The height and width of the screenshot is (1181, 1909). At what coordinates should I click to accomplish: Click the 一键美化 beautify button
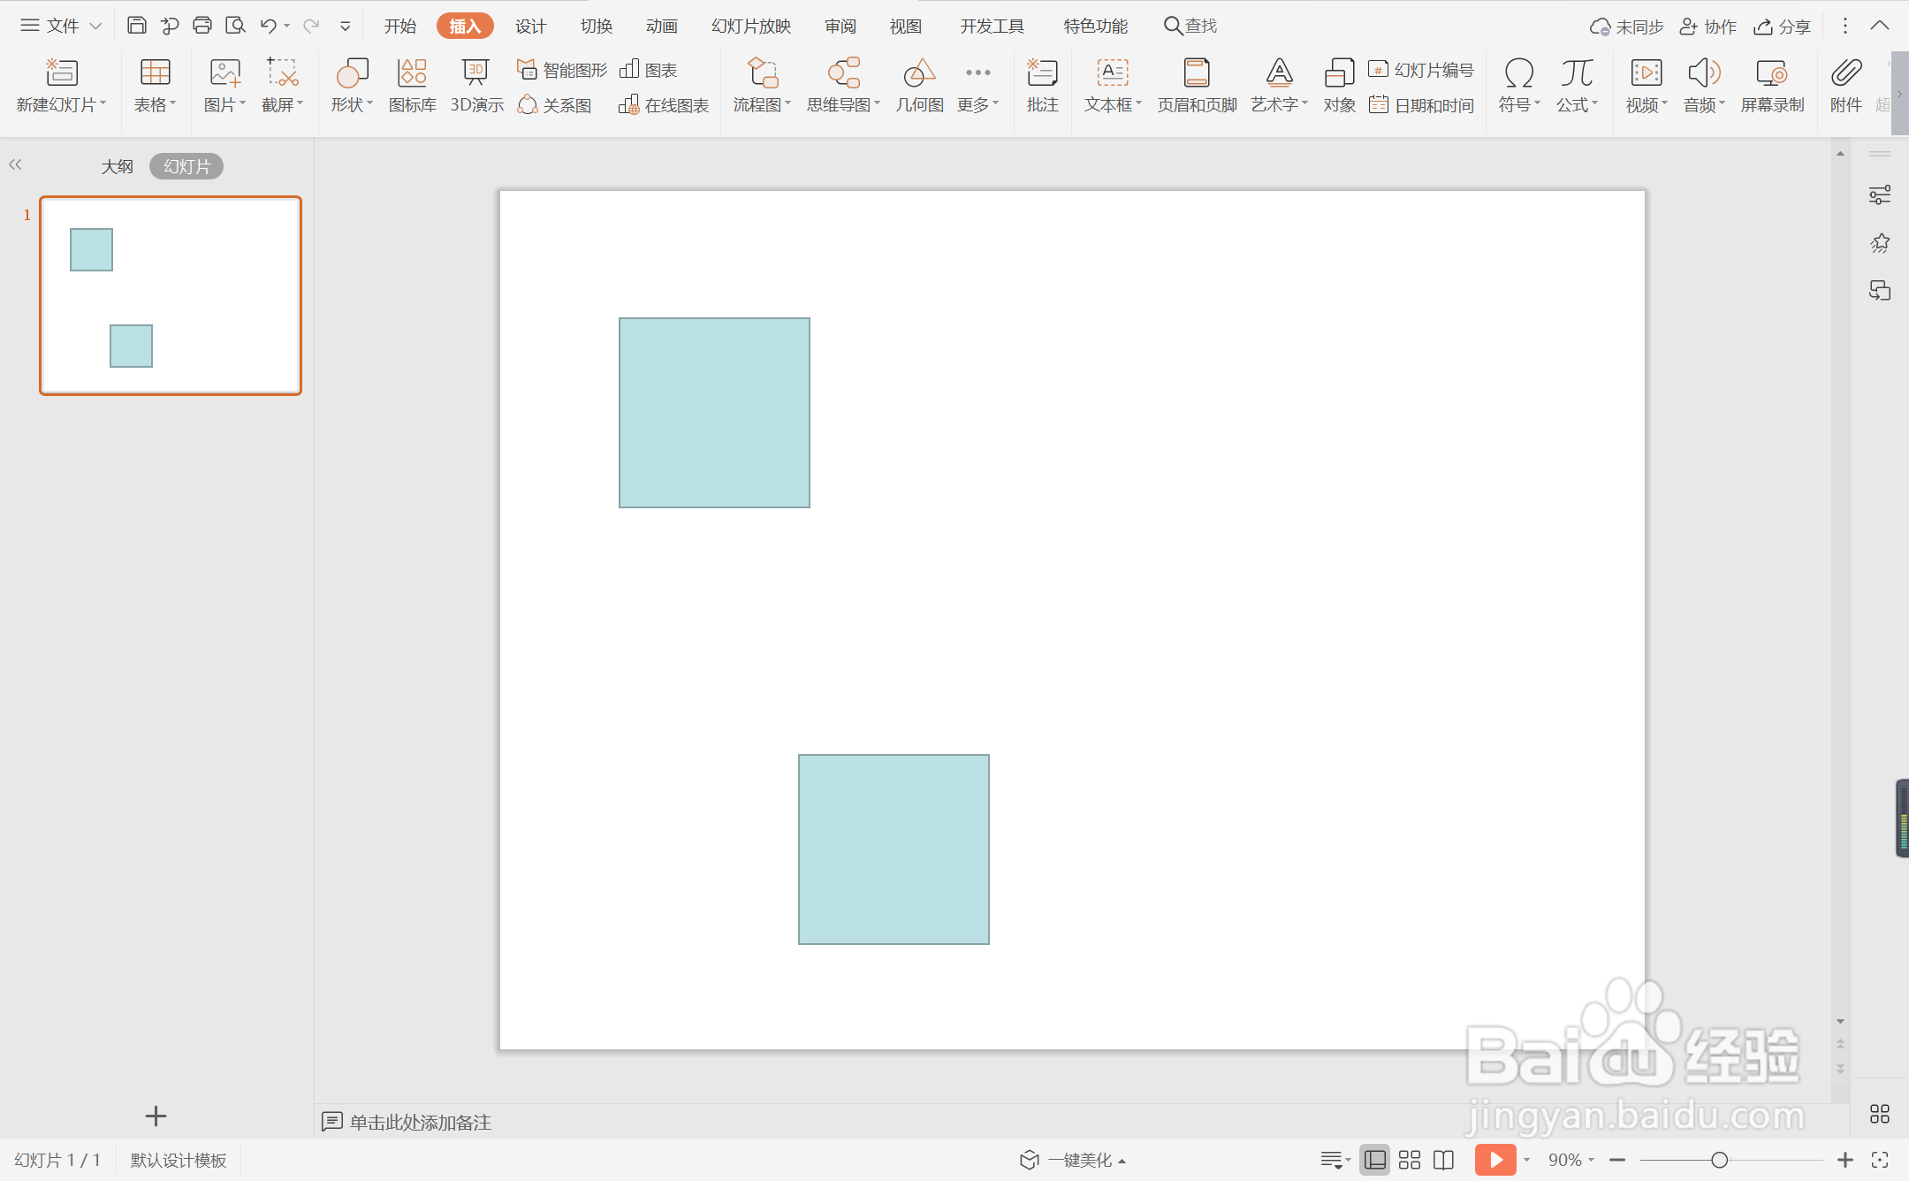[x=1073, y=1160]
